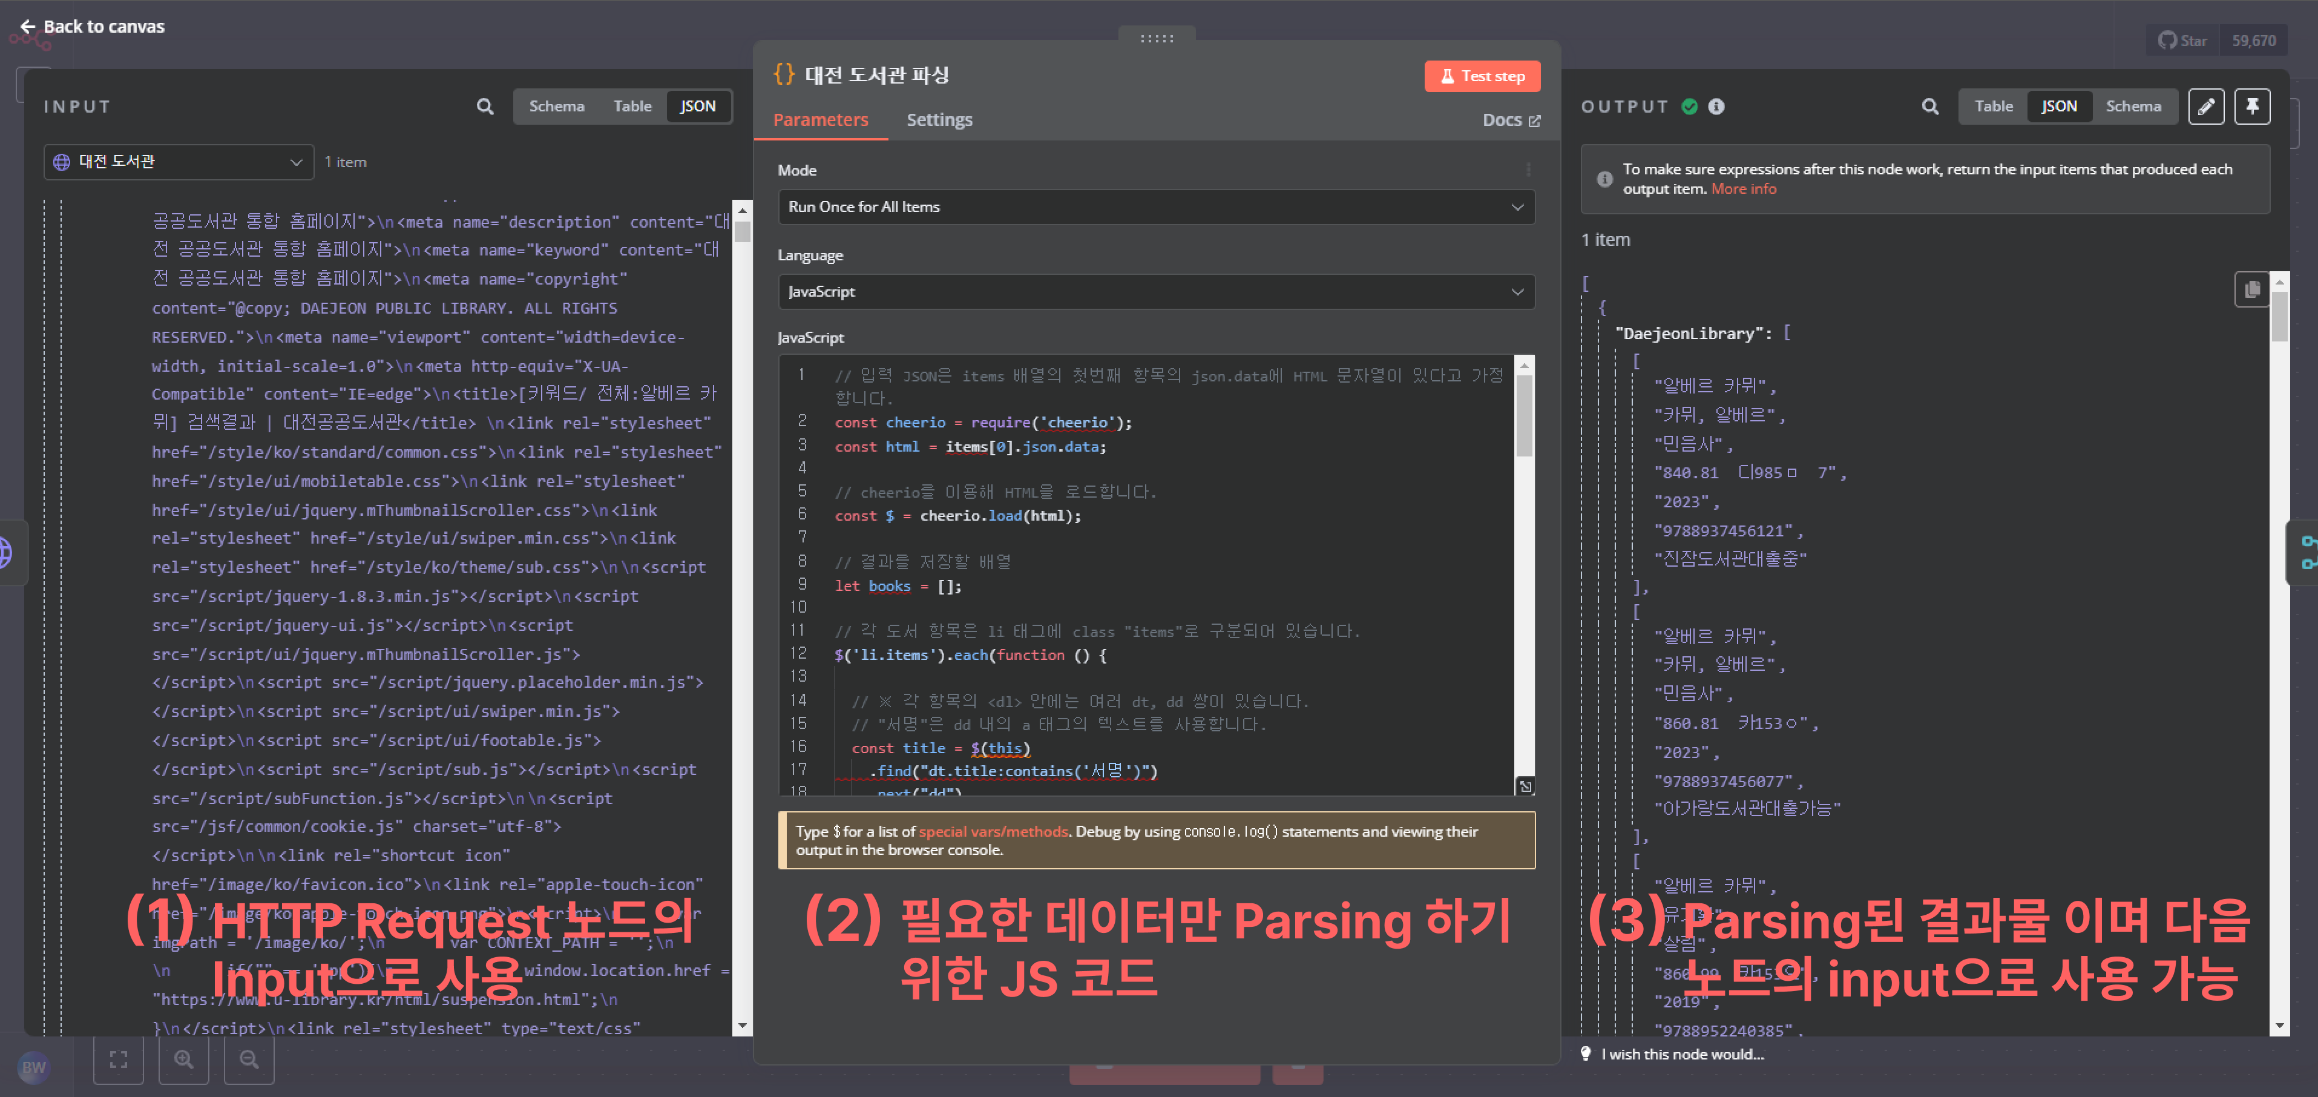Open the 대전 도서관 input node selector
This screenshot has width=2318, height=1097.
pos(178,162)
